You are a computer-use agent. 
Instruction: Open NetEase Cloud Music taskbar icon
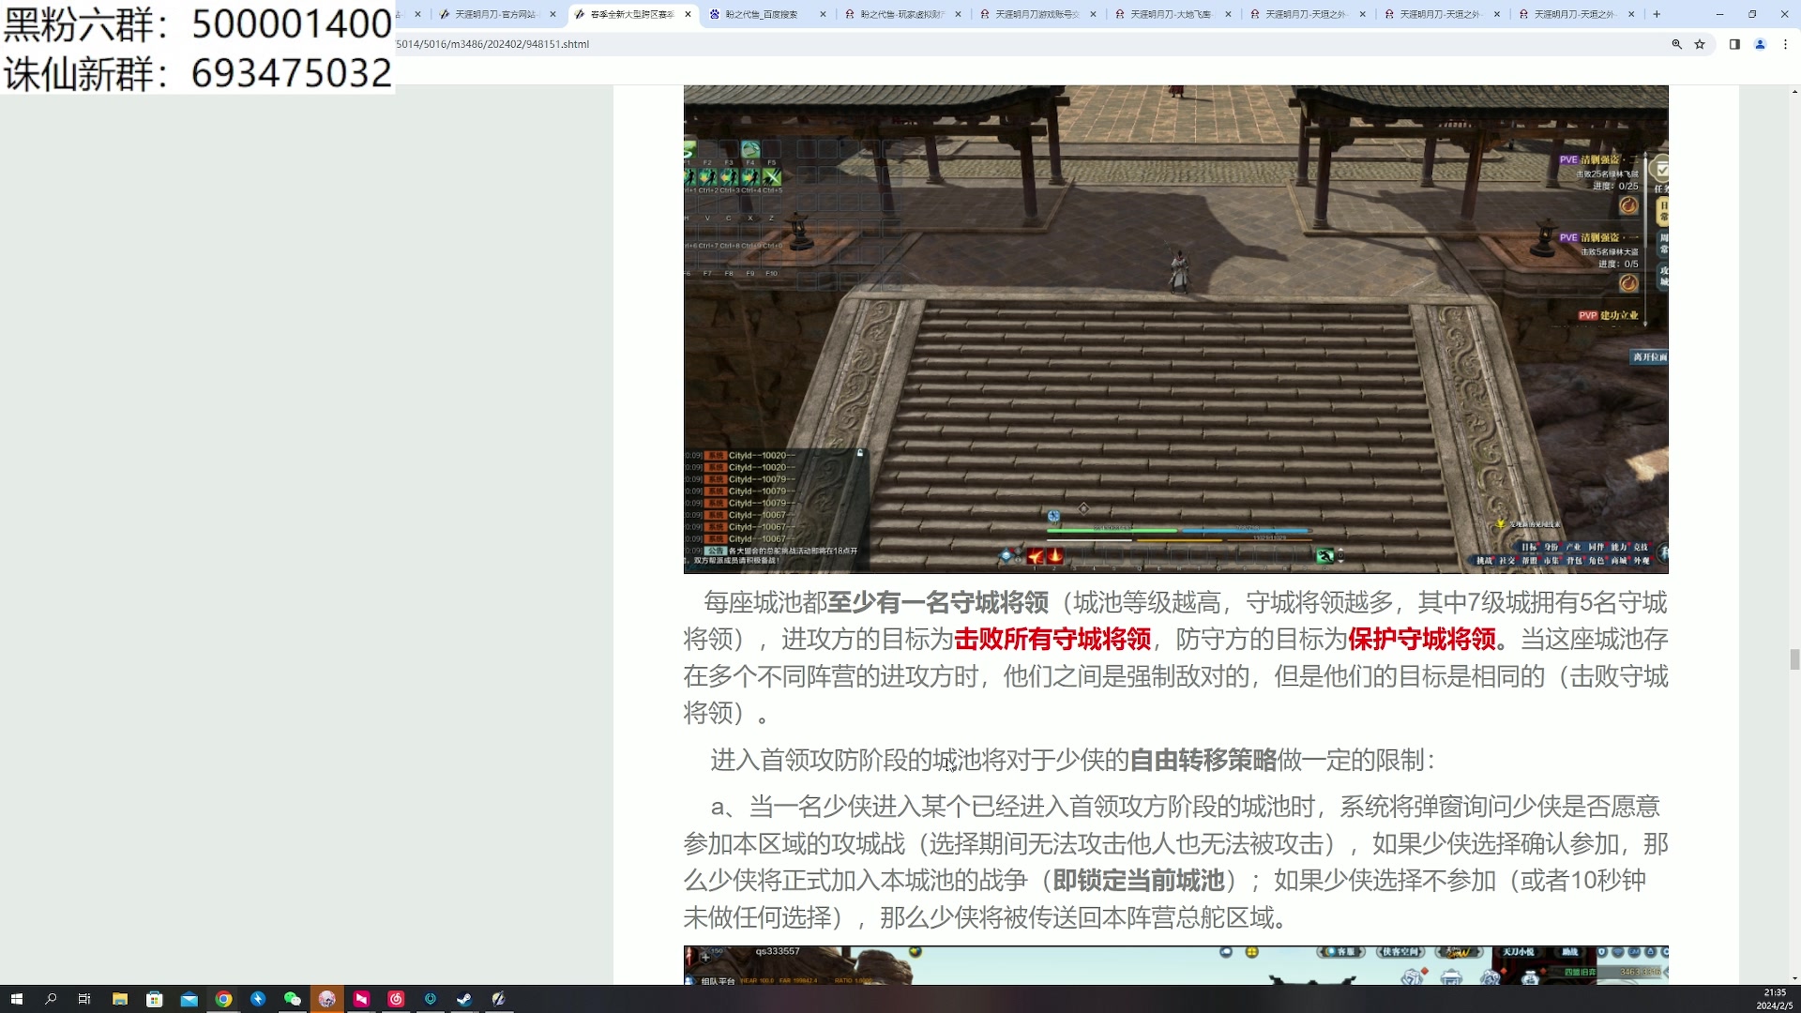[396, 999]
